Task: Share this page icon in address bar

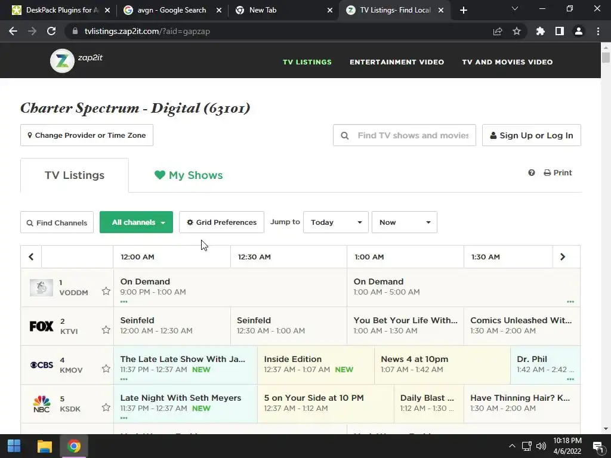Action: 498,31
